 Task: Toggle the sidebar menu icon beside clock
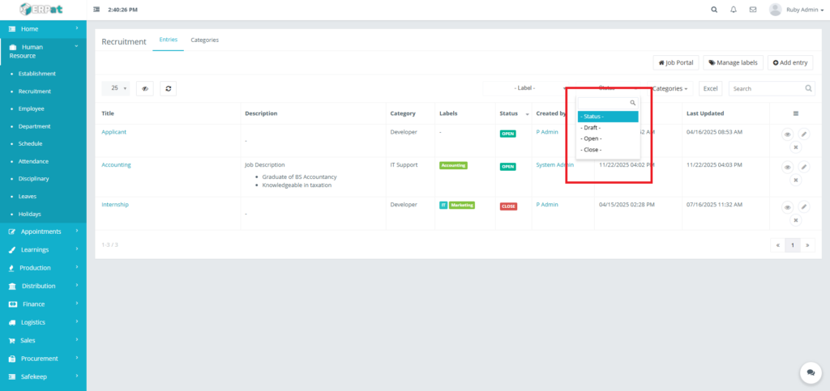click(97, 10)
